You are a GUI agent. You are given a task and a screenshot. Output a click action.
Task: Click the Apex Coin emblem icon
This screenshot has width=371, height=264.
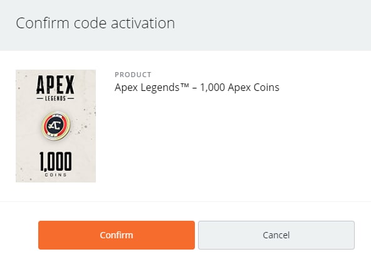[x=56, y=125]
